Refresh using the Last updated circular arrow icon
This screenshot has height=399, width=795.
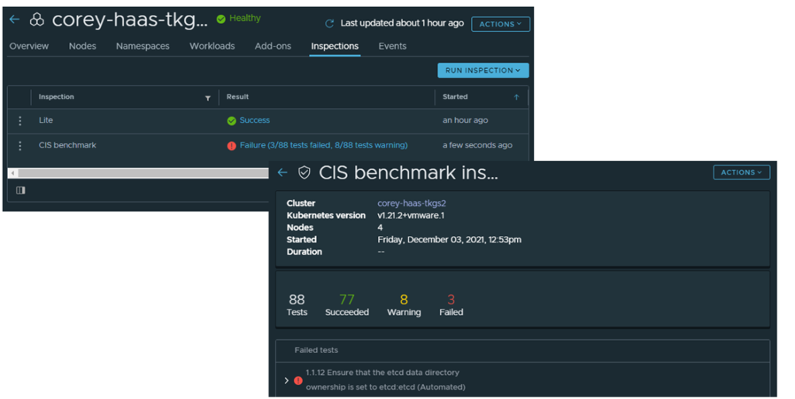tap(329, 23)
